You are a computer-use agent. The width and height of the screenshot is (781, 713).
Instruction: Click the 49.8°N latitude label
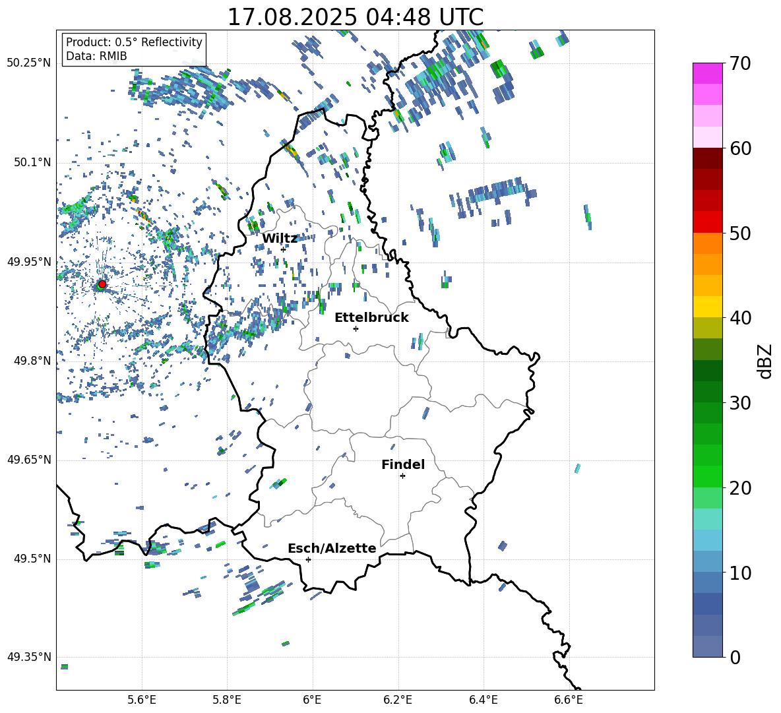point(32,361)
